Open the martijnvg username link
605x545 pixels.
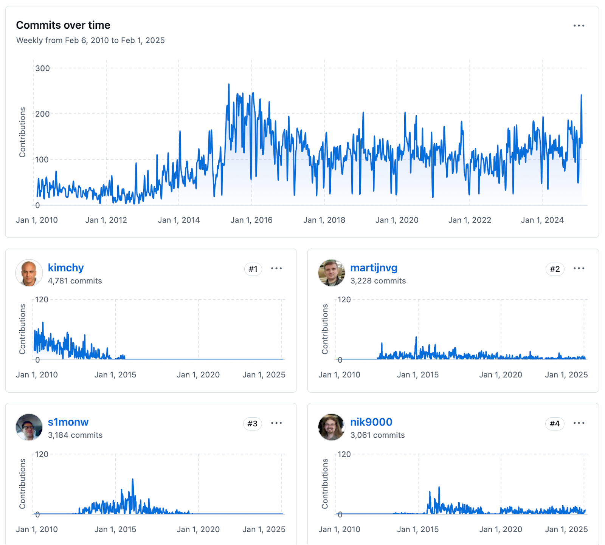coord(374,268)
